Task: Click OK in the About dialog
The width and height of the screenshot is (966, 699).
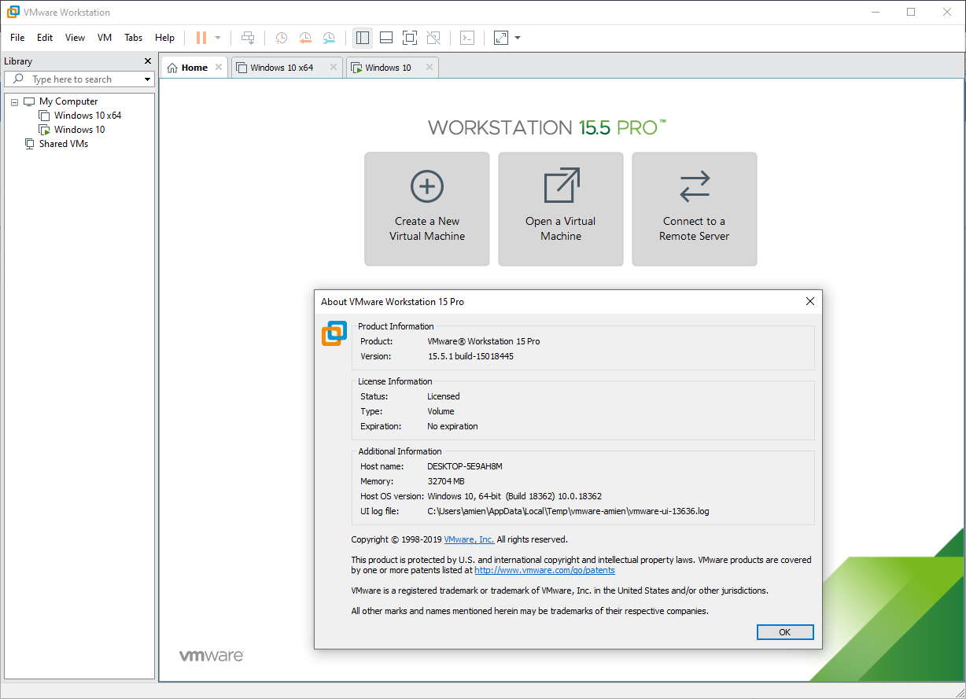Action: coord(785,632)
